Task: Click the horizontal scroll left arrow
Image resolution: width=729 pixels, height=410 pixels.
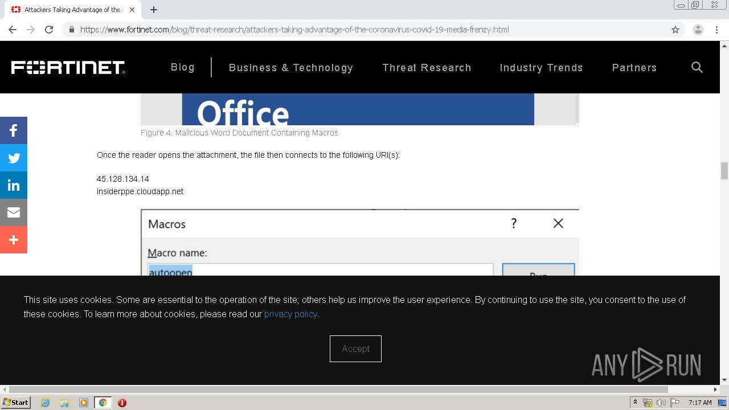Action: (x=4, y=389)
